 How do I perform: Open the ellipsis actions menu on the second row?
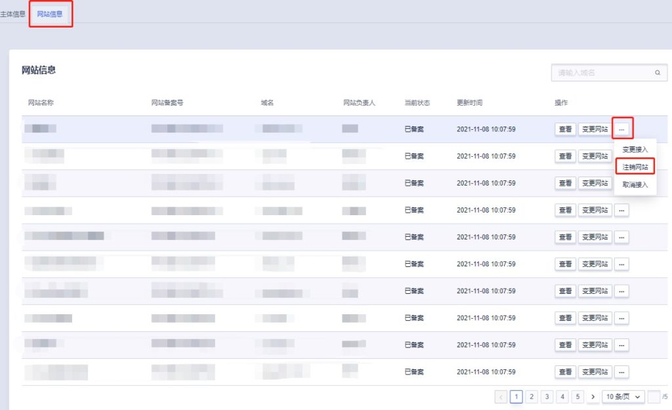(621, 156)
